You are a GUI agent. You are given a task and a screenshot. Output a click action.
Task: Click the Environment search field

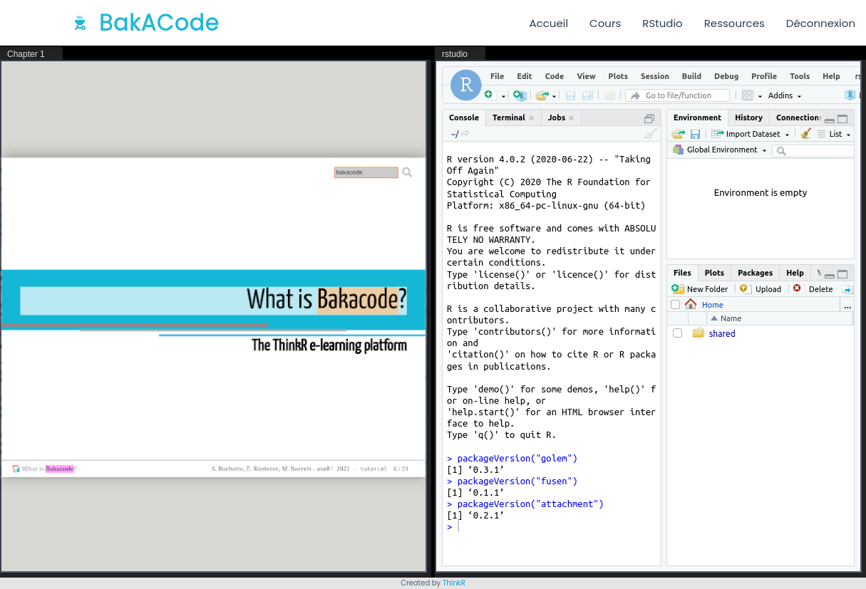coord(814,150)
